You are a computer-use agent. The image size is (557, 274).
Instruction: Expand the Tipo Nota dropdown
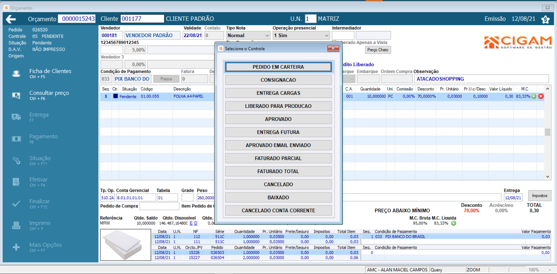point(267,35)
